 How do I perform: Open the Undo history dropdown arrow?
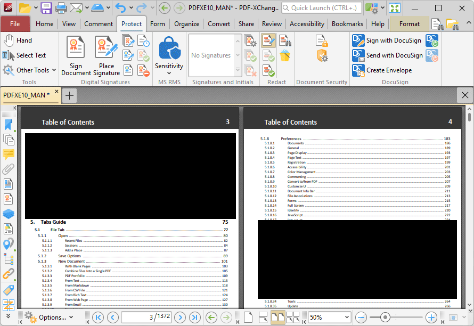point(131,8)
